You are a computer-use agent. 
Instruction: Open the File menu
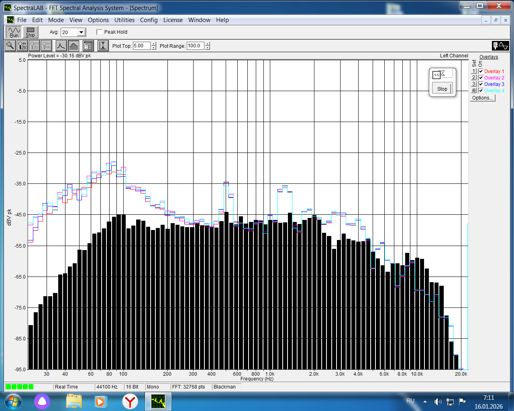(22, 20)
